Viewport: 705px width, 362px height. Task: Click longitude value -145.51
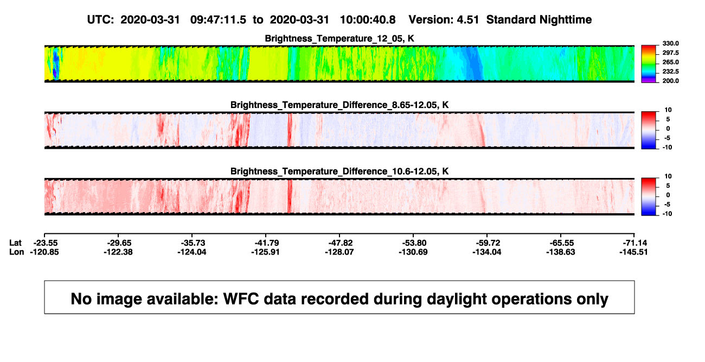coord(634,252)
